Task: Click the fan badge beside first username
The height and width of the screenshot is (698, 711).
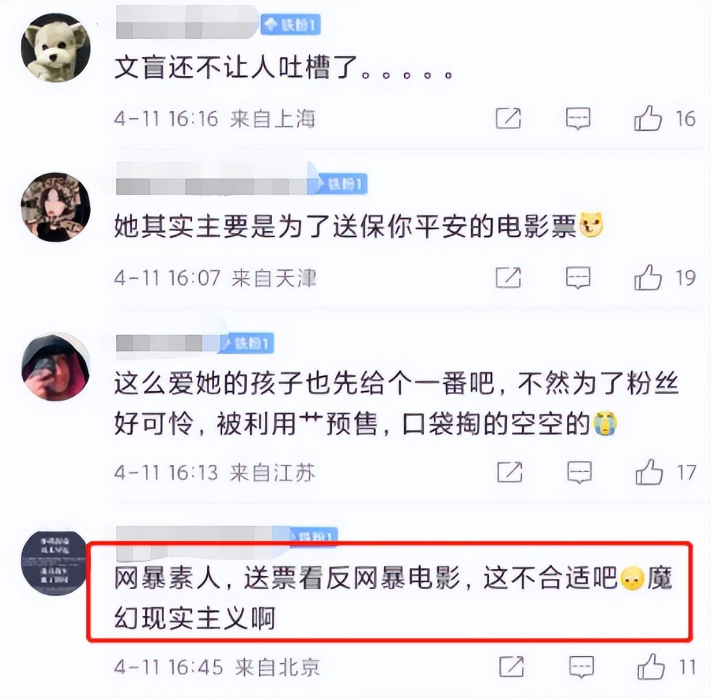Action: pos(291,24)
